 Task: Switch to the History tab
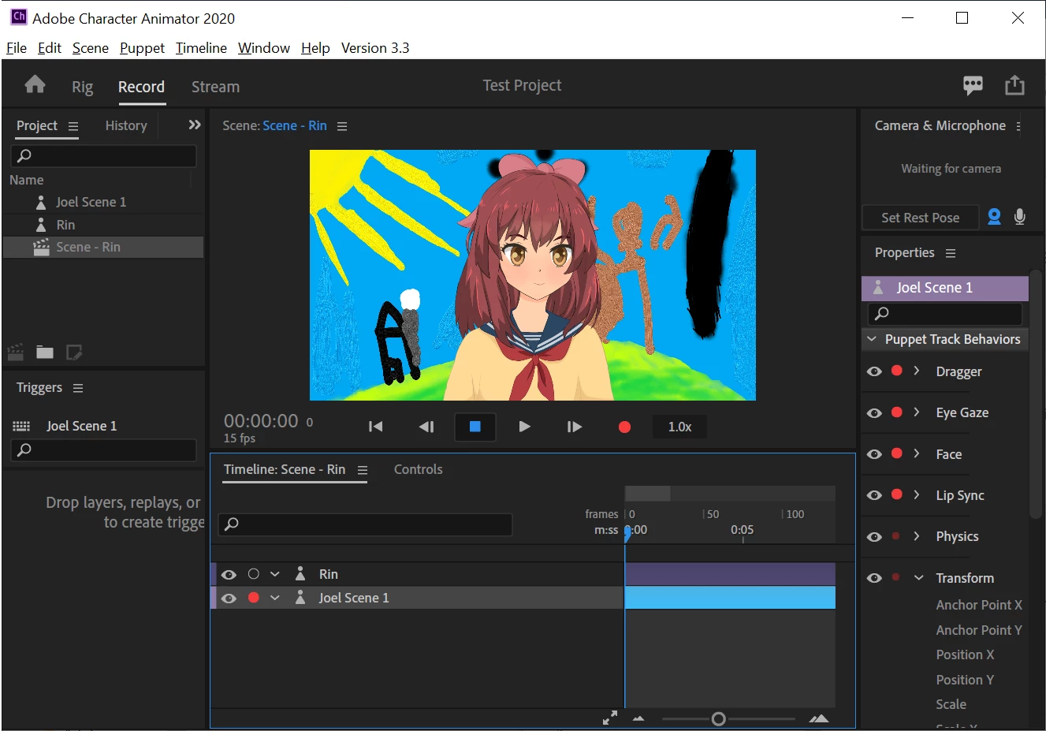126,125
